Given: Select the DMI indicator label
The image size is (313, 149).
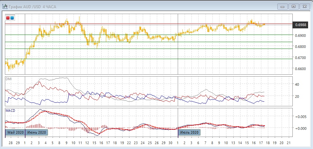Looking at the screenshot, I should pos(8,79).
